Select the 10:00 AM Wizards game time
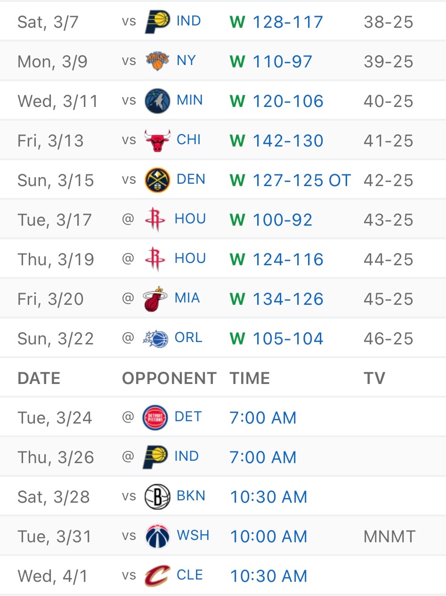The width and height of the screenshot is (446, 596). coord(268,536)
